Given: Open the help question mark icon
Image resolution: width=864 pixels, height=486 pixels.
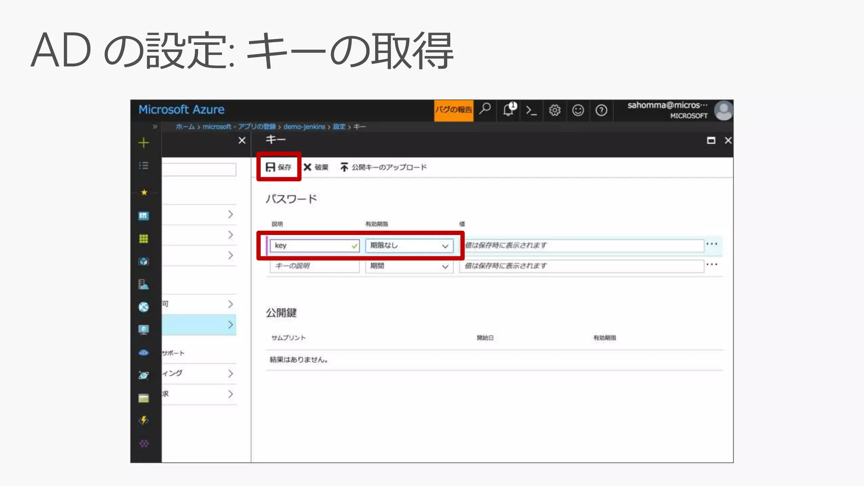Looking at the screenshot, I should pos(601,111).
